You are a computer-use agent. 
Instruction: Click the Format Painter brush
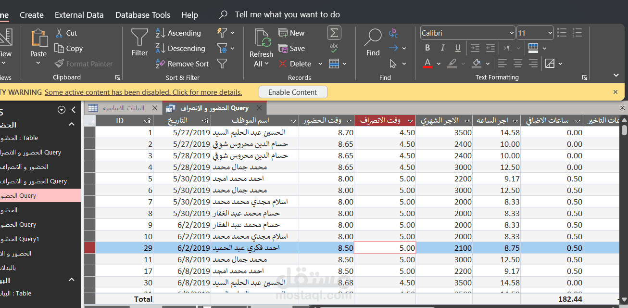[x=83, y=64]
